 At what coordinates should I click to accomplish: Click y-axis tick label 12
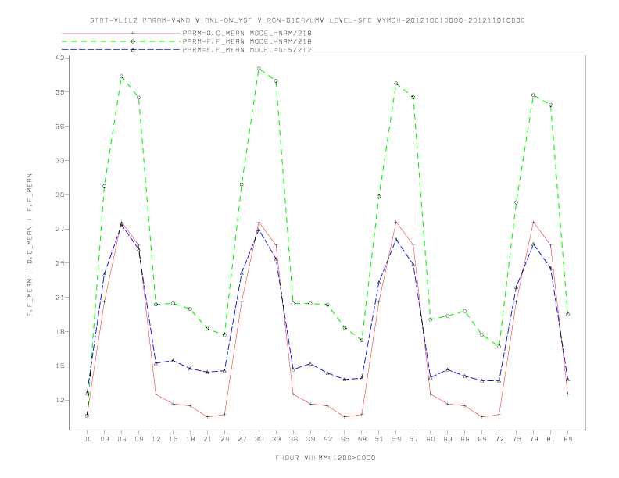[61, 401]
